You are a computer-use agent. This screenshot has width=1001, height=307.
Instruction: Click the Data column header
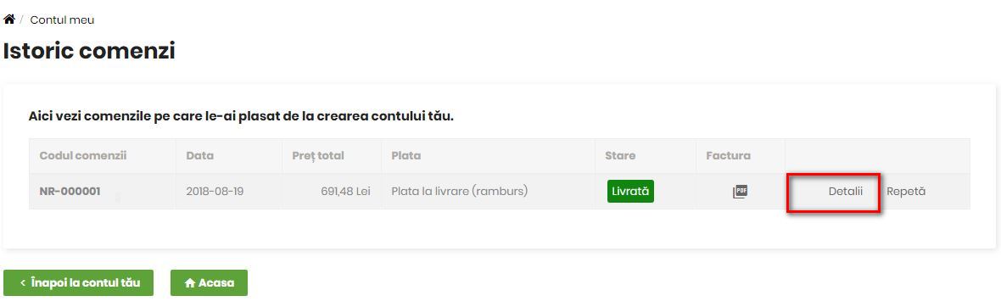click(200, 156)
